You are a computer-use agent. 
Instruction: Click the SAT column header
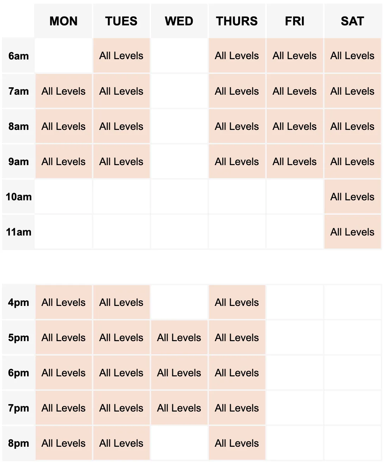[x=352, y=21]
